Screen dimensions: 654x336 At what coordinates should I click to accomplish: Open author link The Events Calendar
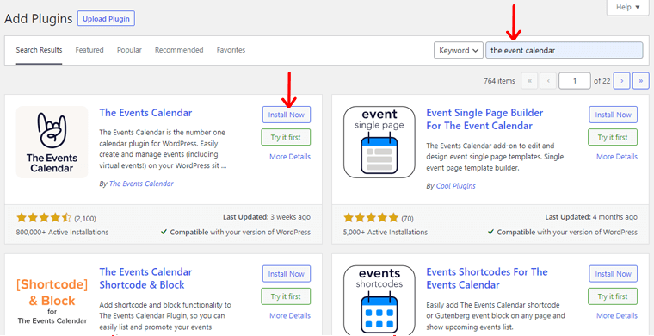(x=141, y=184)
